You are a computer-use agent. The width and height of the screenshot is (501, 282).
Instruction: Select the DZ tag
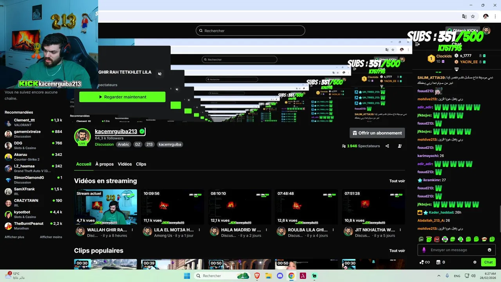(x=138, y=145)
